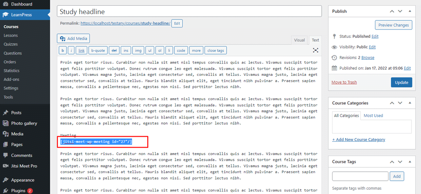
Task: Click the Appearance paintbrush icon
Action: click(x=5, y=180)
